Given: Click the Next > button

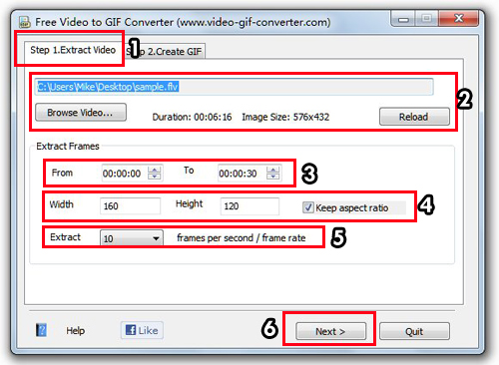Looking at the screenshot, I should click(x=330, y=331).
